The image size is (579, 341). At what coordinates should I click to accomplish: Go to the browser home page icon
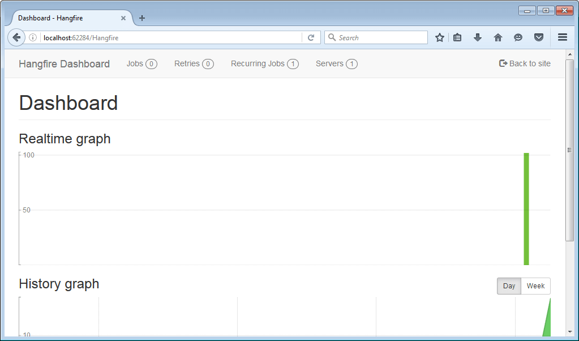(497, 37)
